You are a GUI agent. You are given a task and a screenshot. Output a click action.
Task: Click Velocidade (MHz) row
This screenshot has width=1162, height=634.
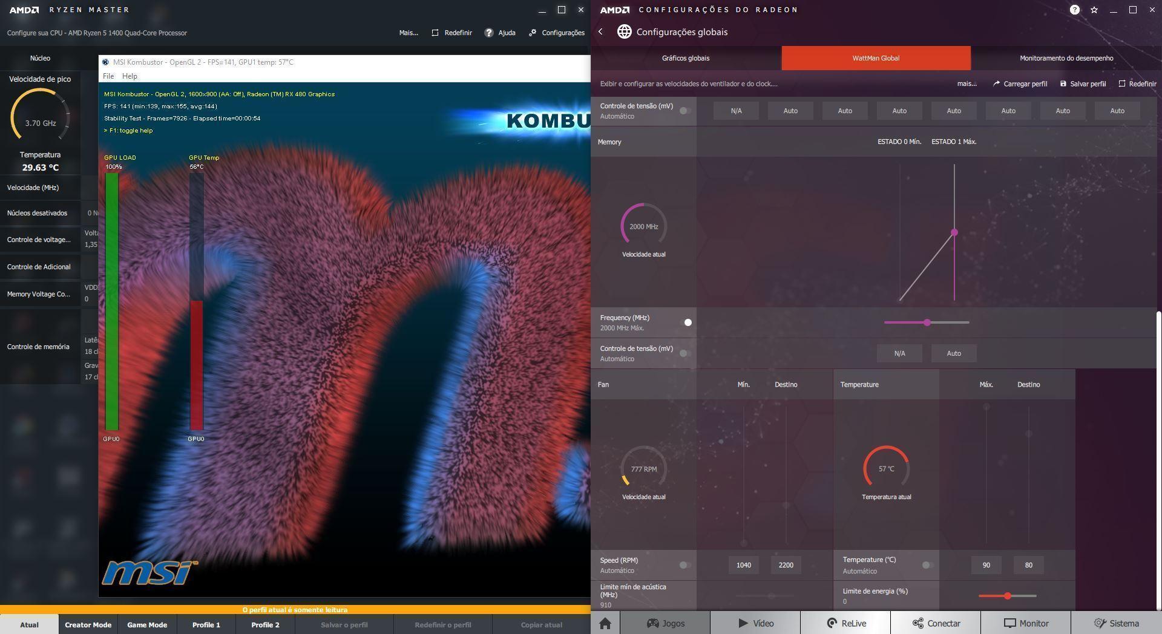(x=40, y=188)
